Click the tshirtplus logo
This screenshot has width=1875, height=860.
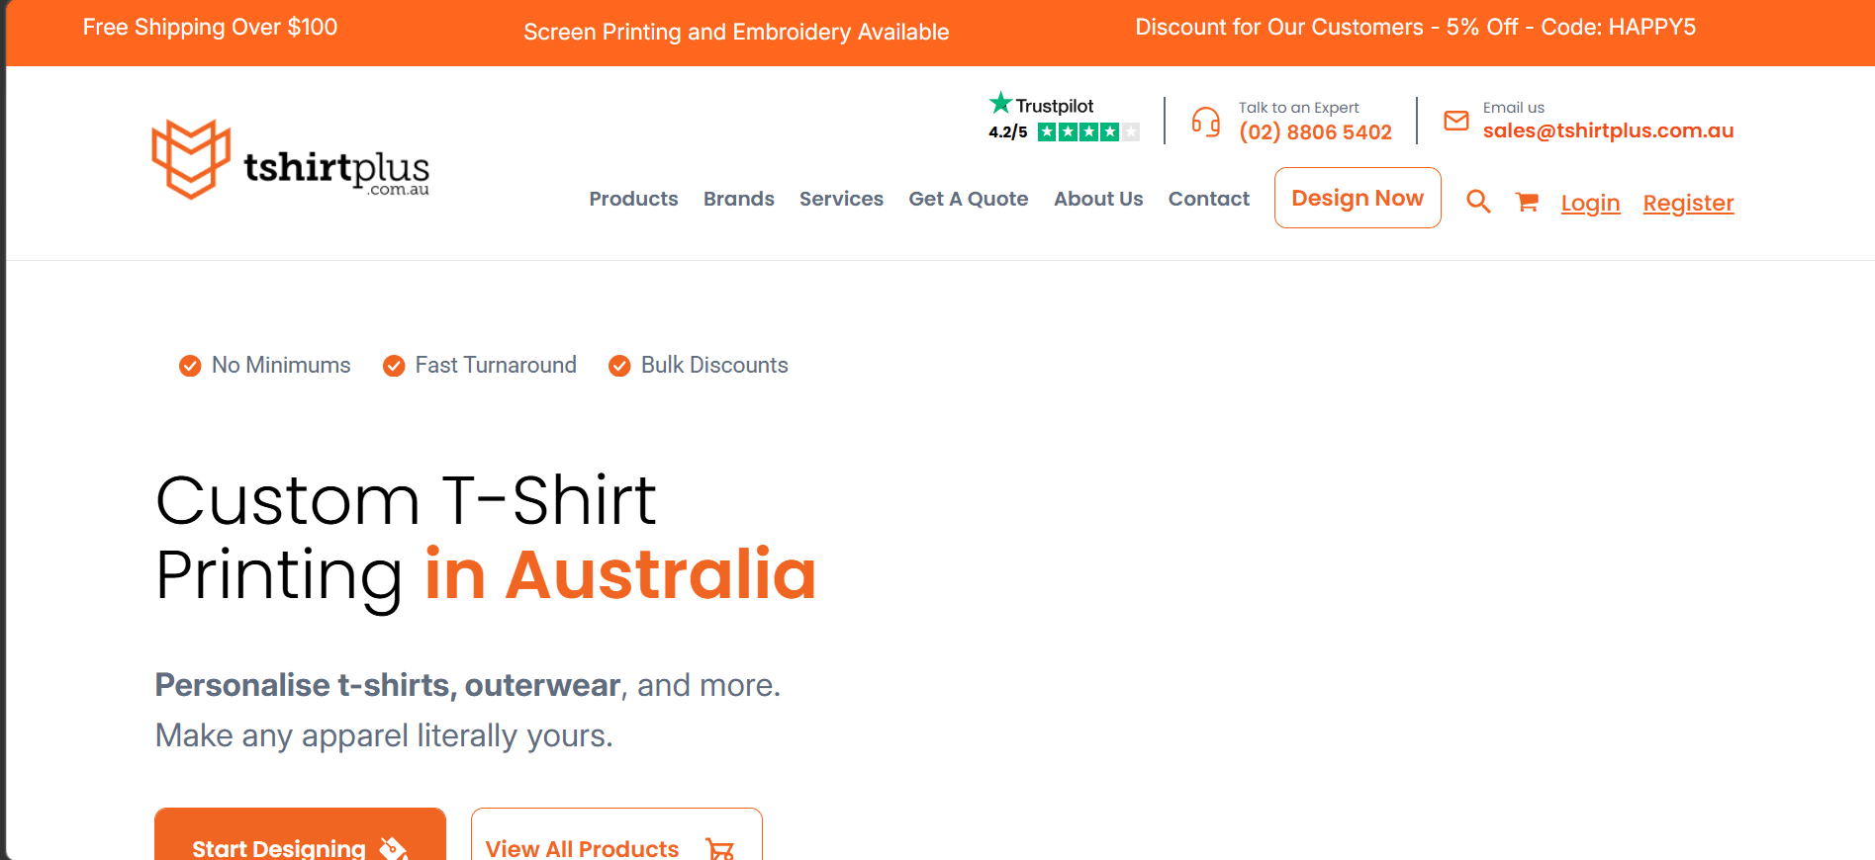pyautogui.click(x=290, y=160)
